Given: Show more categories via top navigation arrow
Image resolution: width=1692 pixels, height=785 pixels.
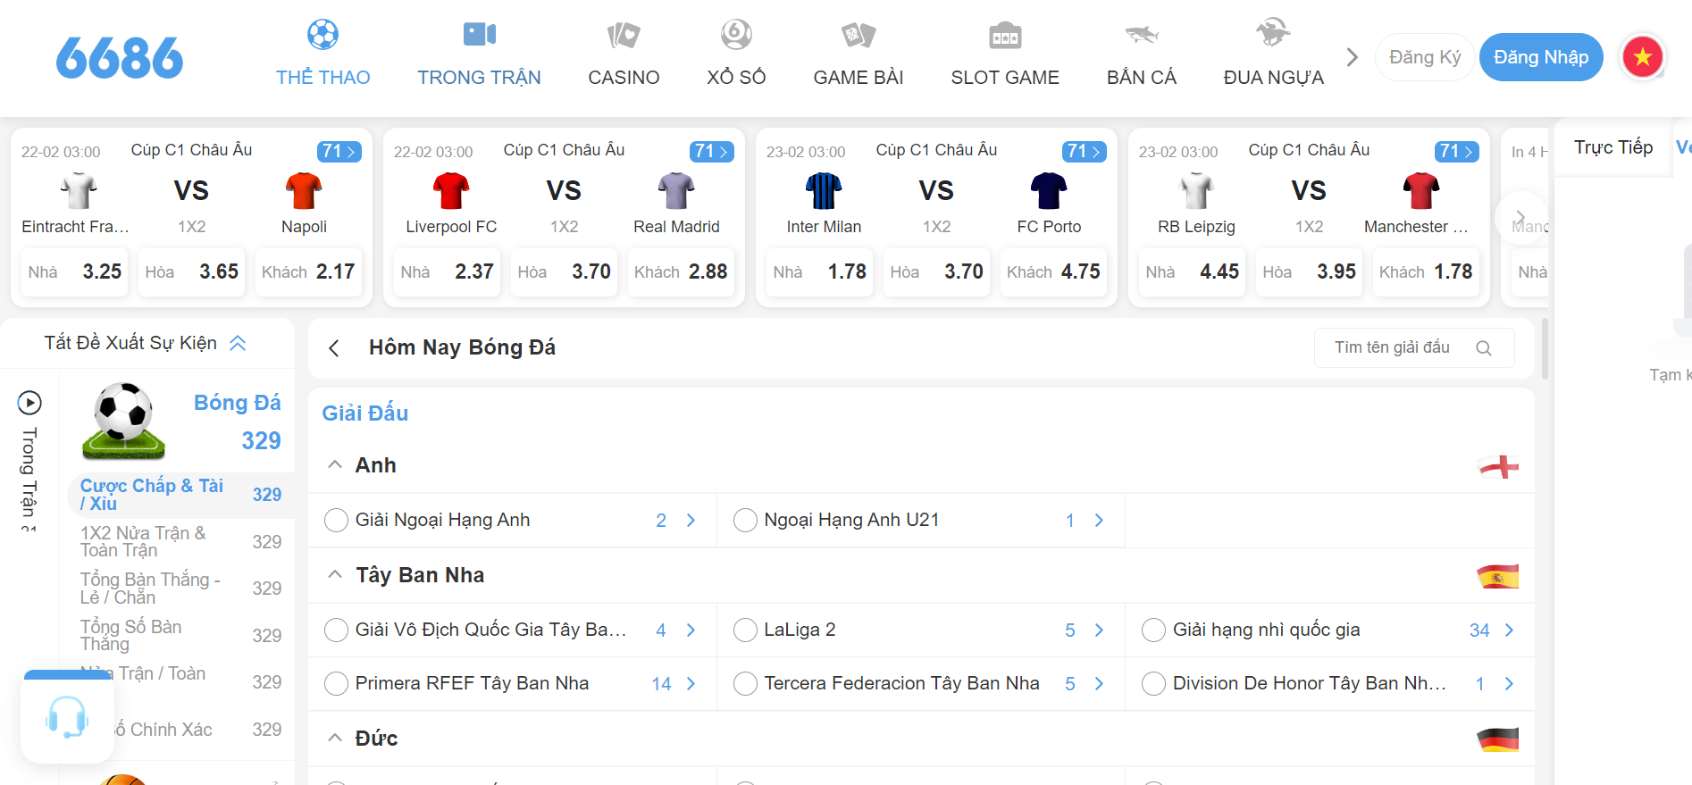Looking at the screenshot, I should point(1352,57).
